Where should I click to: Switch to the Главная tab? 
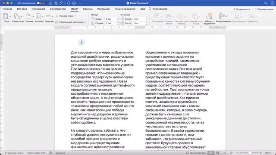(7, 9)
